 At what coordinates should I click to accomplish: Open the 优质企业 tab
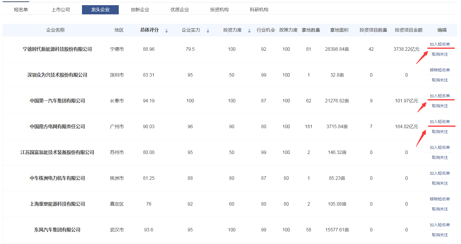point(180,10)
